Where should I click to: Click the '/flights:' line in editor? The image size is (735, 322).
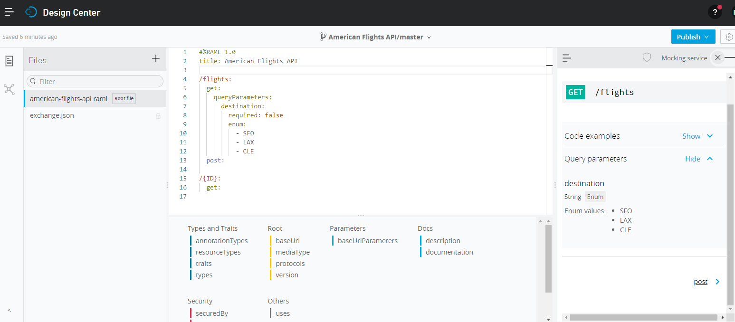(x=216, y=79)
